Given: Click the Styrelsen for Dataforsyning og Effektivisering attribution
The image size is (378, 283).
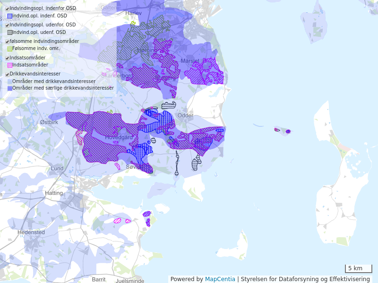Looking at the screenshot, I should pyautogui.click(x=305, y=279).
